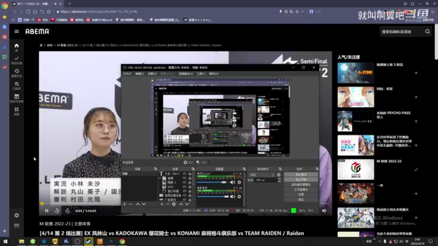Rewind the video ten seconds

pyautogui.click(x=57, y=211)
